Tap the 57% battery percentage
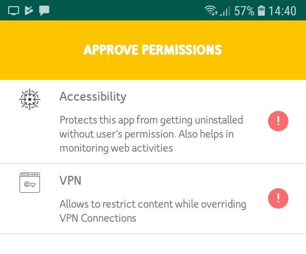The height and width of the screenshot is (254, 306). [244, 11]
